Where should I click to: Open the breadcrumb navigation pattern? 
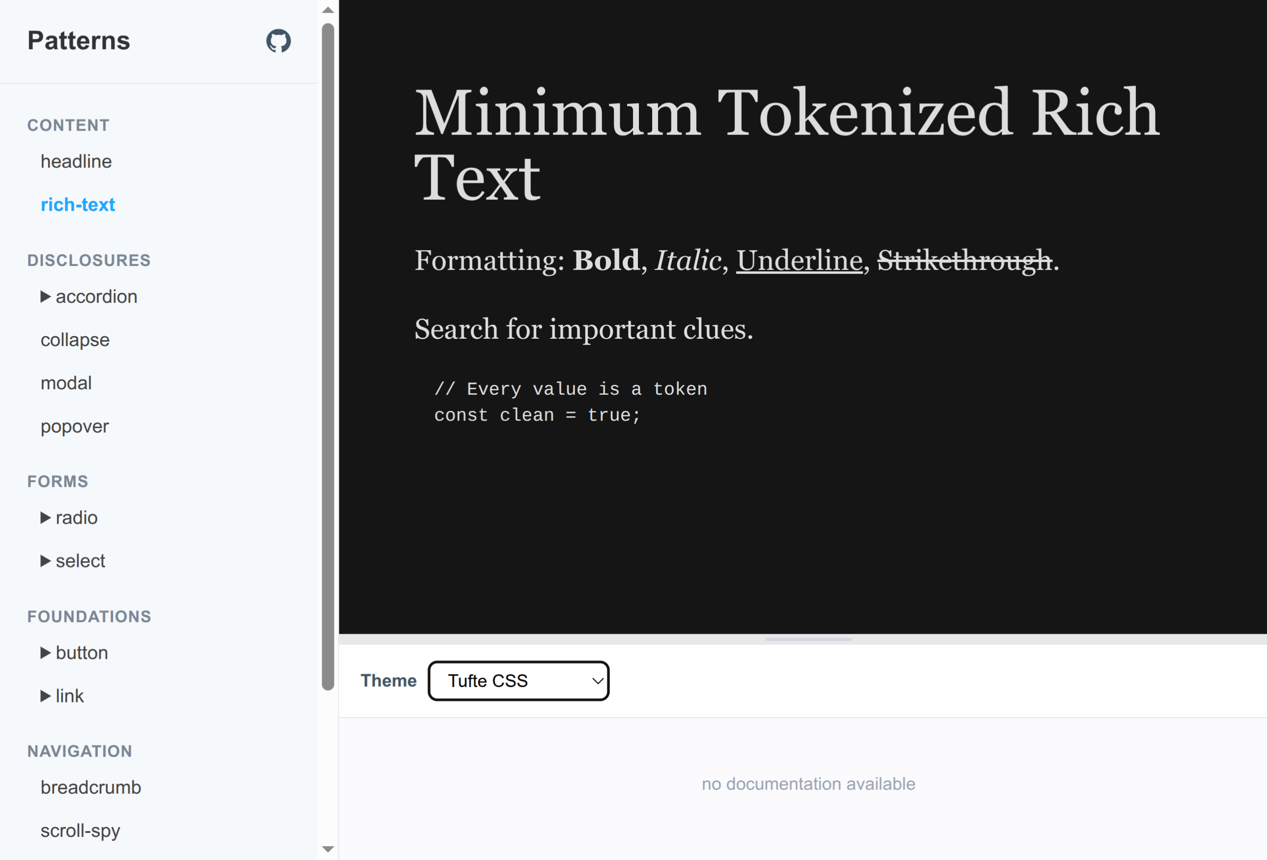coord(90,787)
